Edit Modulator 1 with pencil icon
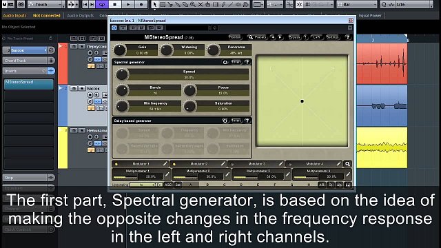 165,164
